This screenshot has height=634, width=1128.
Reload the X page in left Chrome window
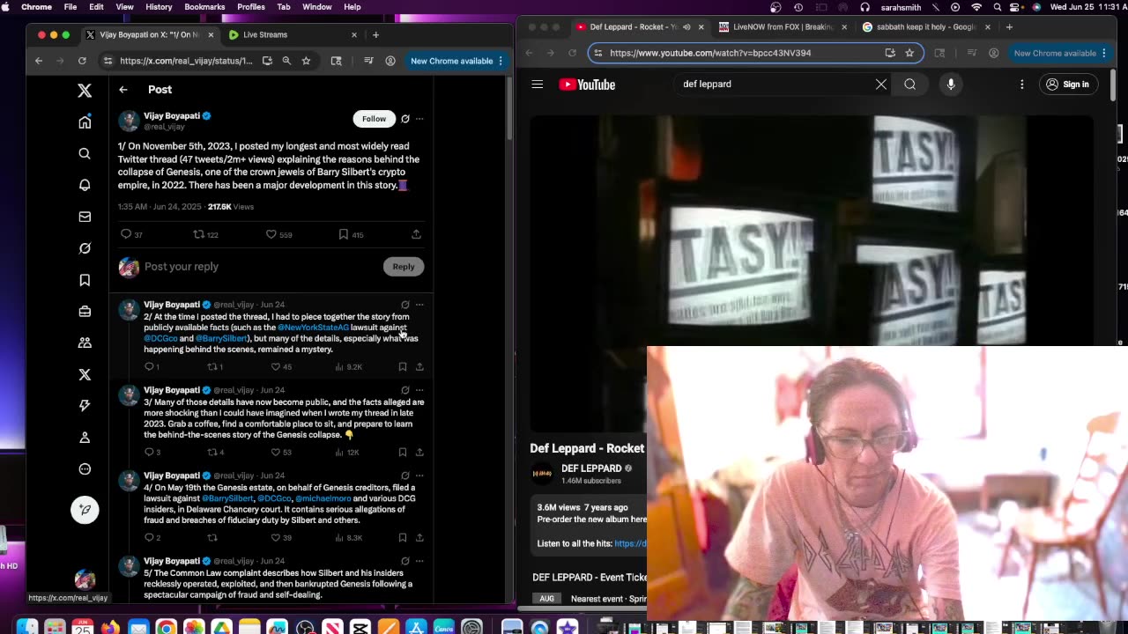pos(82,61)
